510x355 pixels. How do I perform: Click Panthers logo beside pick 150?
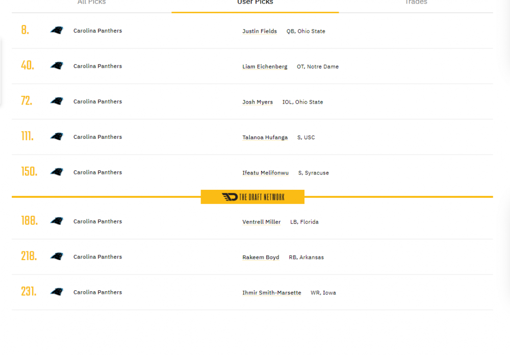point(57,172)
